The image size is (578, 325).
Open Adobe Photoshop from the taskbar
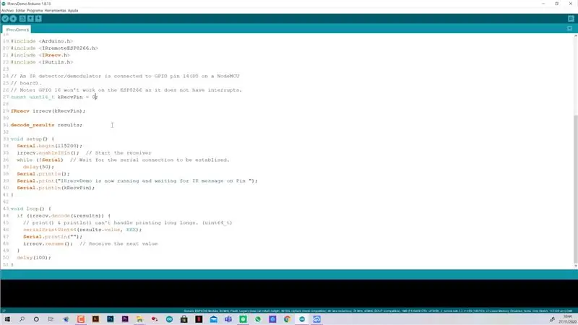click(x=111, y=319)
